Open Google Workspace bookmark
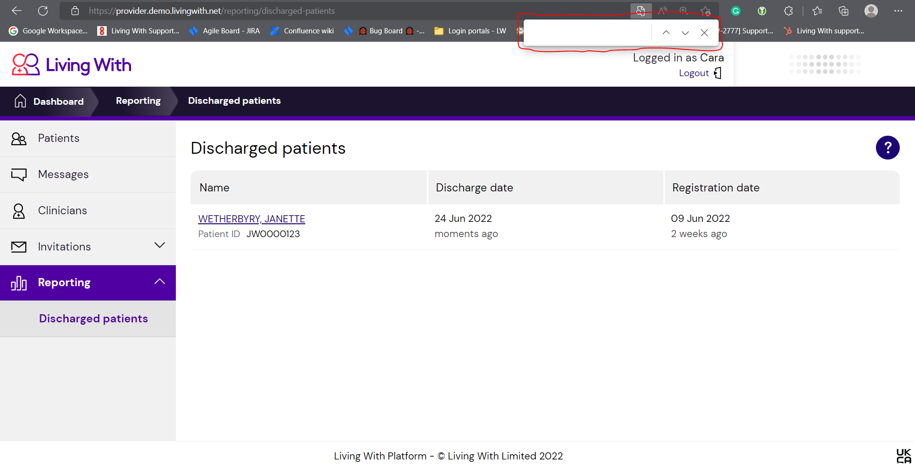The height and width of the screenshot is (469, 915). click(x=49, y=31)
